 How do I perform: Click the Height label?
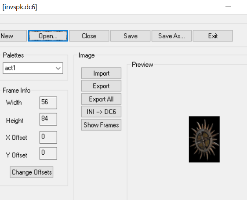click(15, 121)
